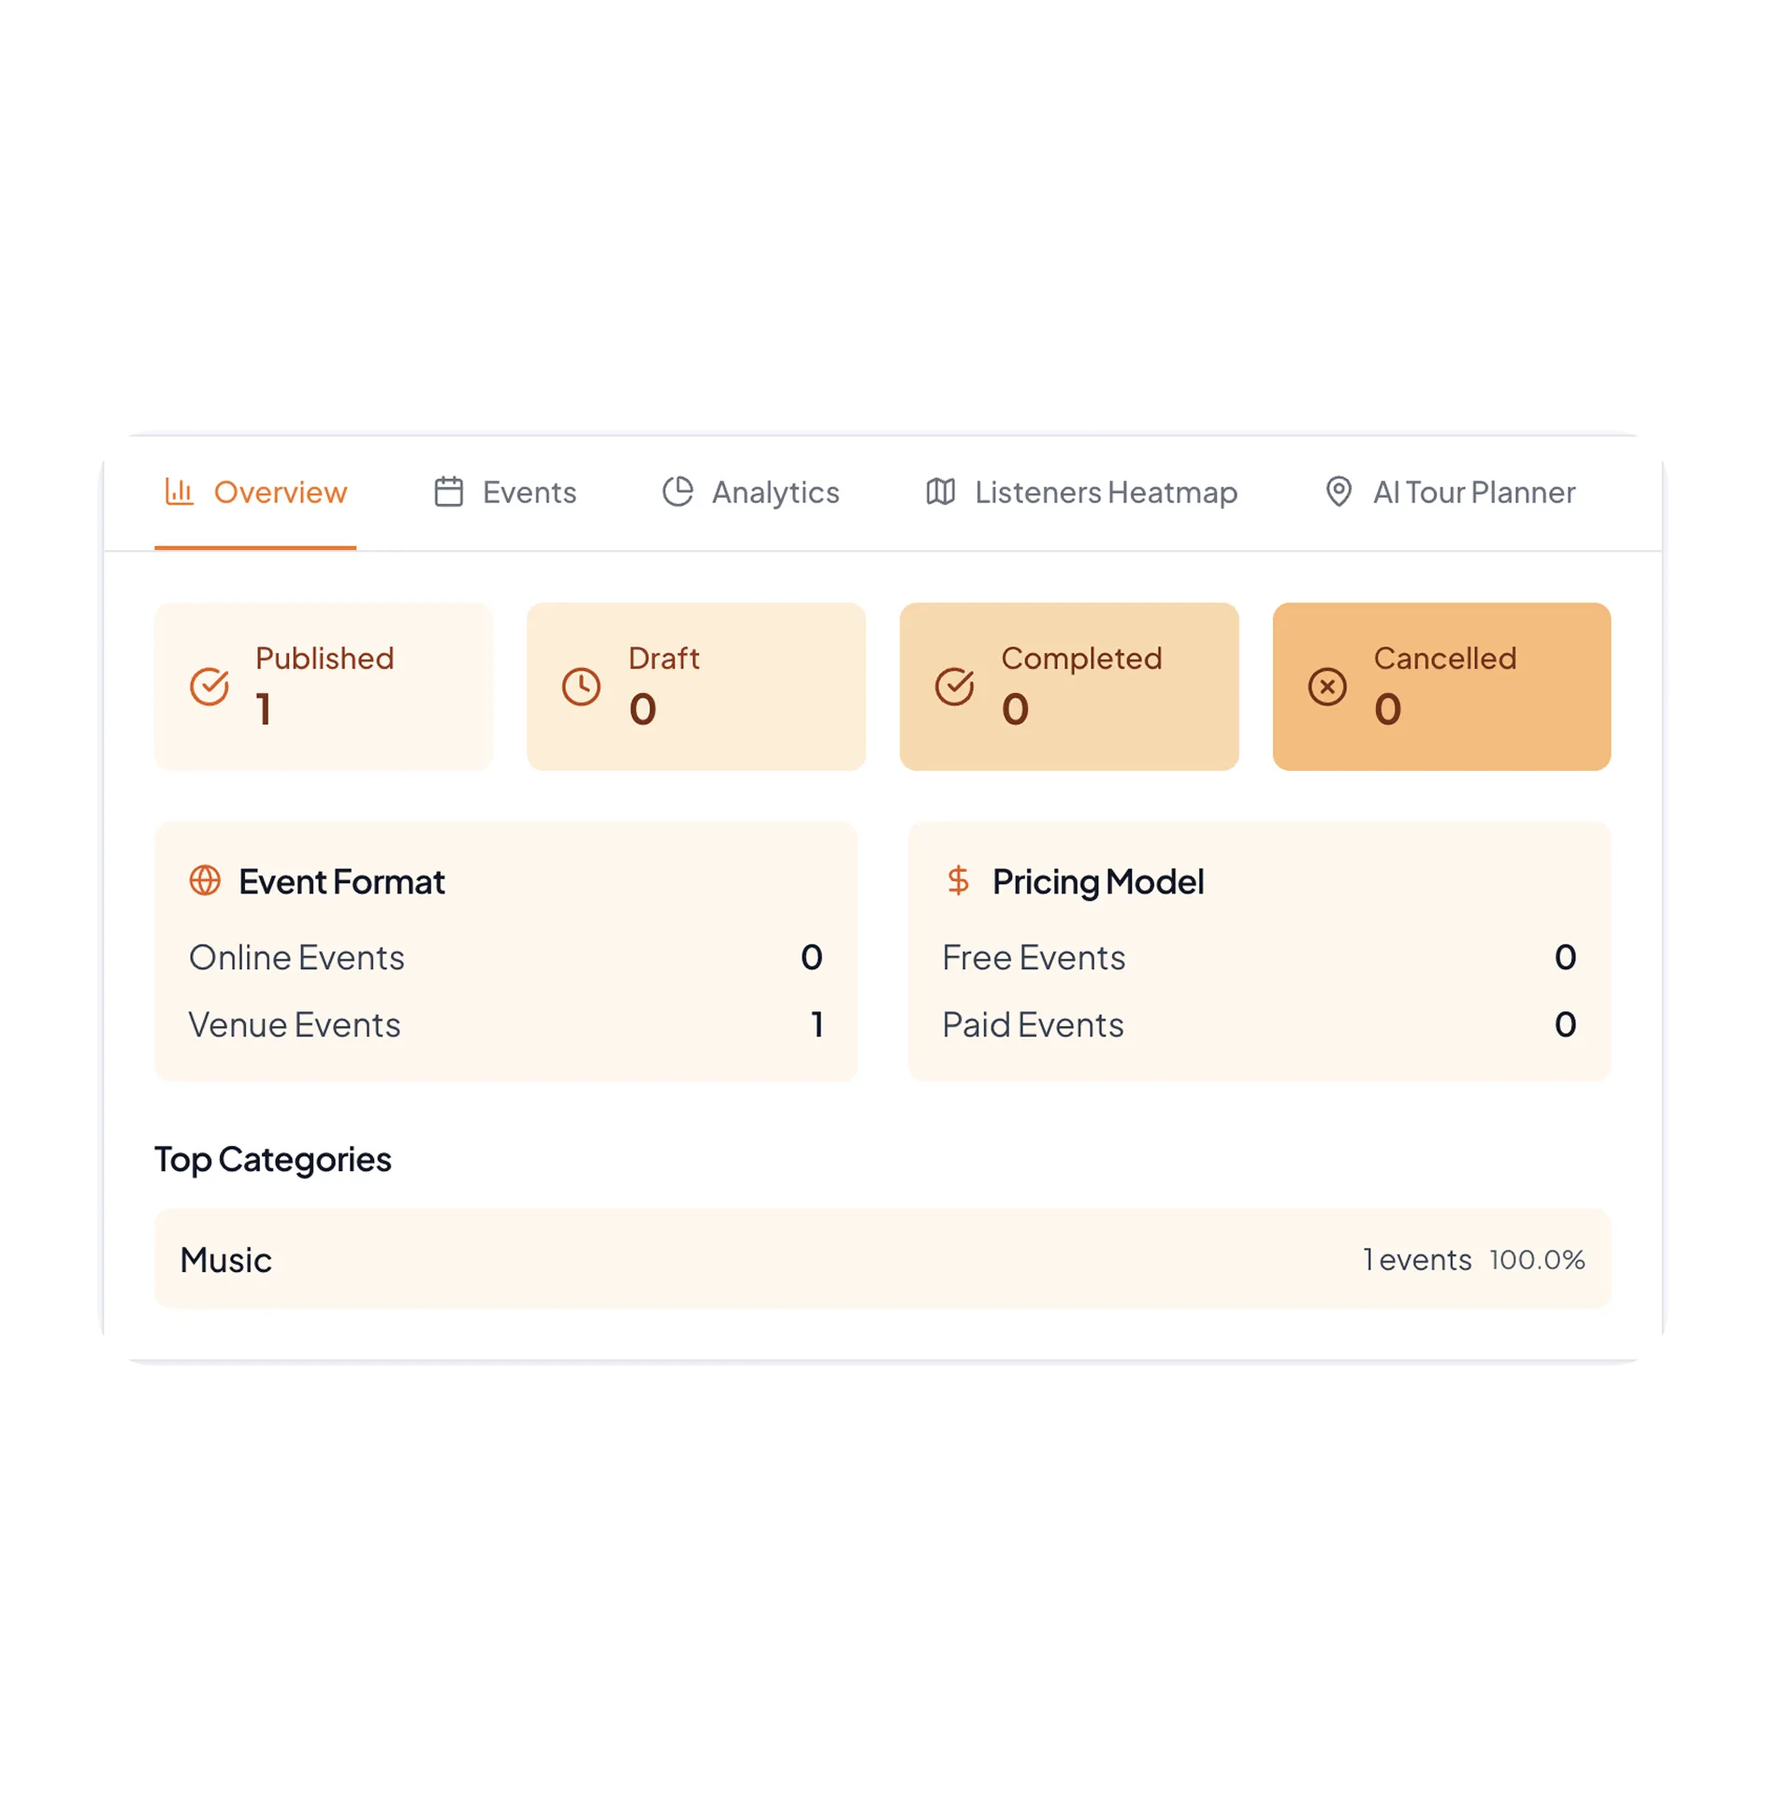The width and height of the screenshot is (1766, 1796).
Task: Open the Analytics tab
Action: pyautogui.click(x=774, y=492)
